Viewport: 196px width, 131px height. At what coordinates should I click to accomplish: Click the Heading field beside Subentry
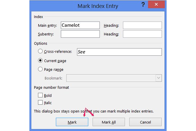click(142, 34)
